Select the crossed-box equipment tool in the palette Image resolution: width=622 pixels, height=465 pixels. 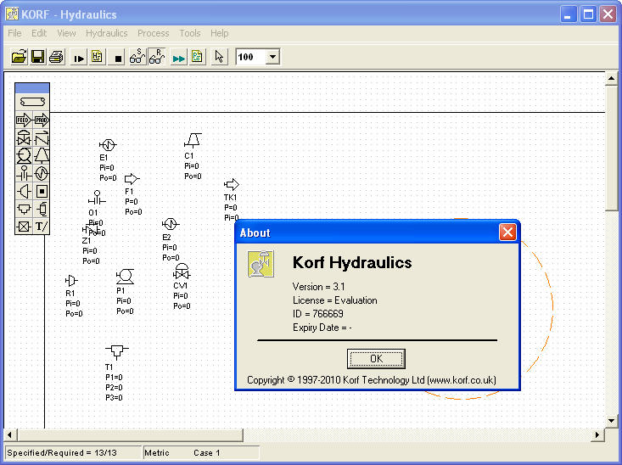coord(24,227)
